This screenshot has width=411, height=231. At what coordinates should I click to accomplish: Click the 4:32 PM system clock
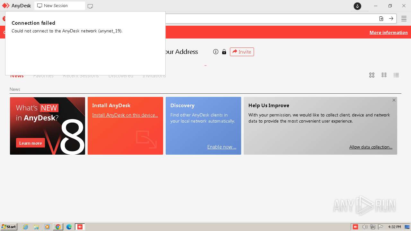394,227
